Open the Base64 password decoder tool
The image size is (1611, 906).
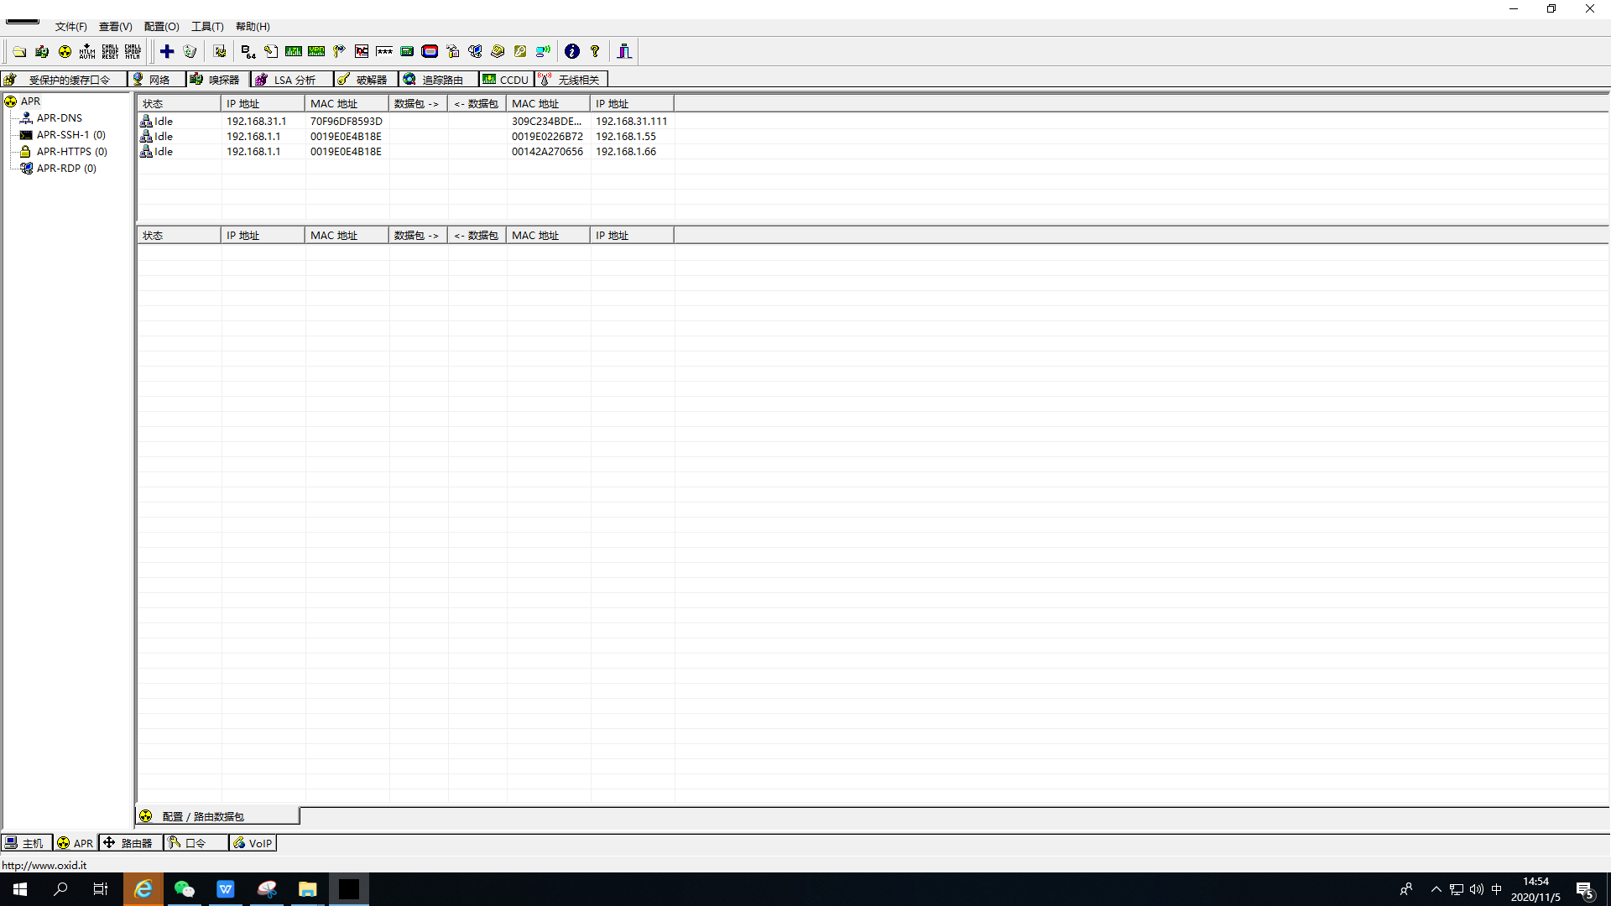click(248, 51)
